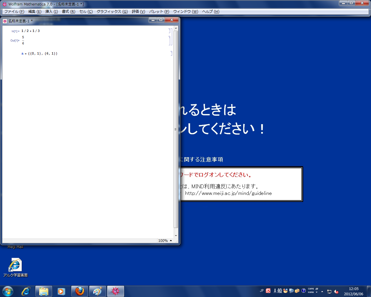Open the 編集 (E) menu
This screenshot has width=371, height=297.
point(35,12)
